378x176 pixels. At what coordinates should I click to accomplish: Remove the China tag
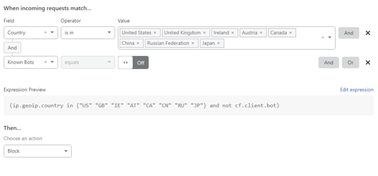pos(138,43)
